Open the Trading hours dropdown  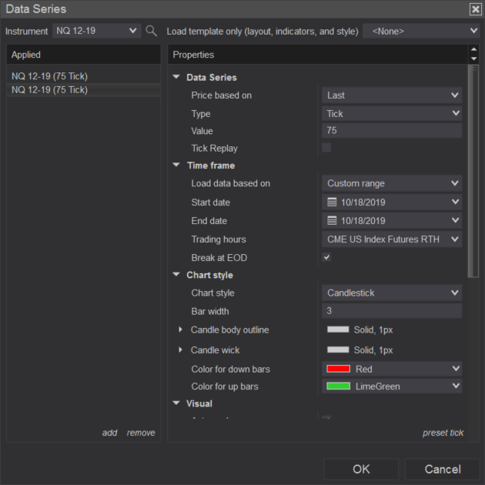(391, 239)
